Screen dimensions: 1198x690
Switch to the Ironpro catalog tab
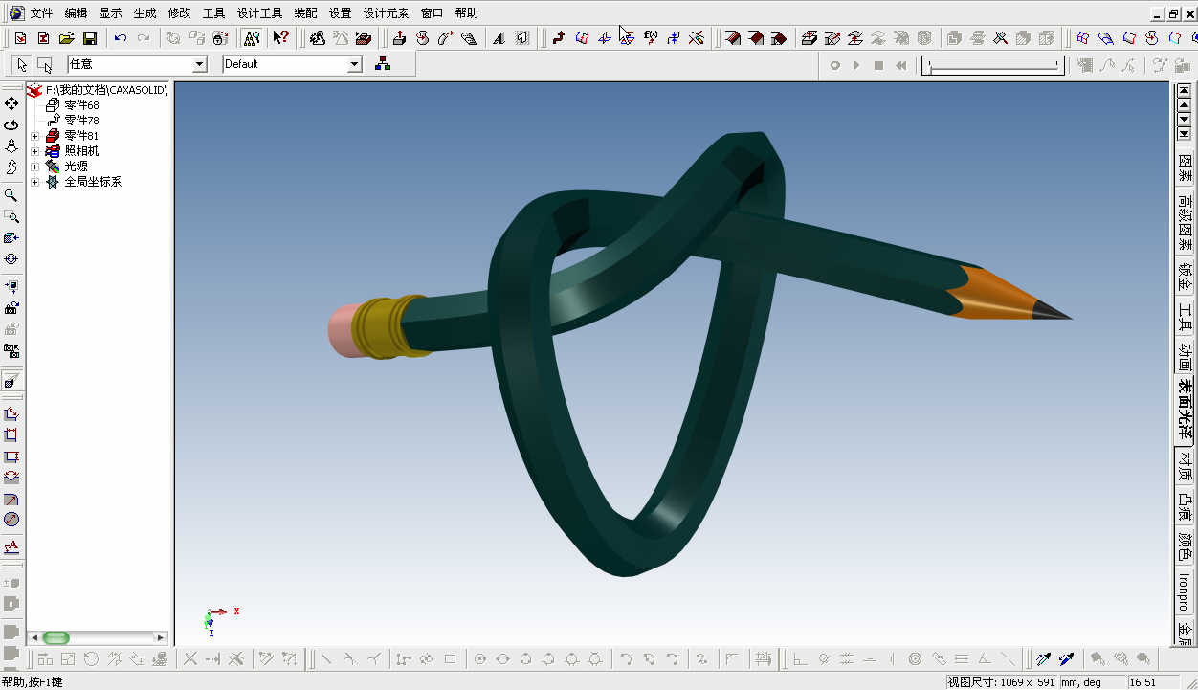[1186, 592]
